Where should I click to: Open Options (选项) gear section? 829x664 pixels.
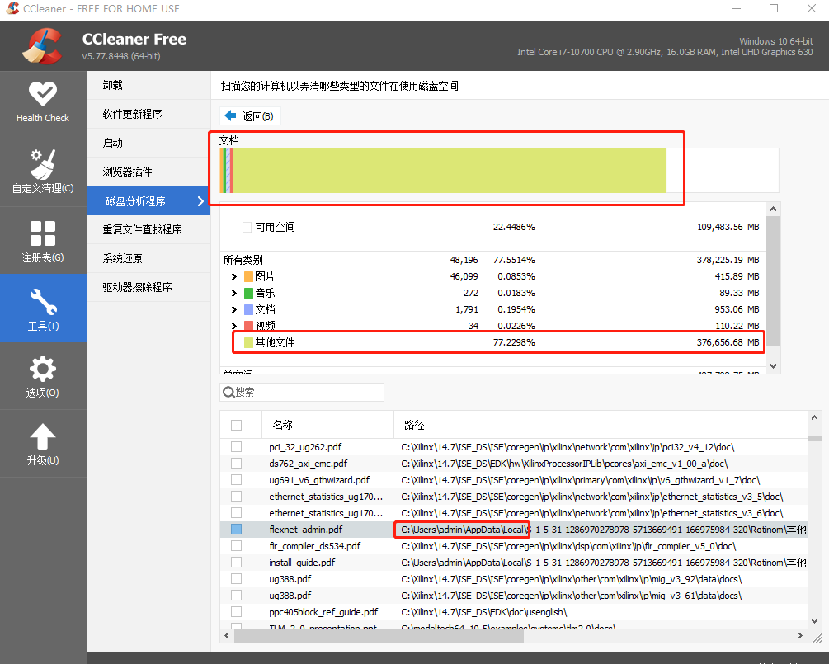(x=43, y=376)
